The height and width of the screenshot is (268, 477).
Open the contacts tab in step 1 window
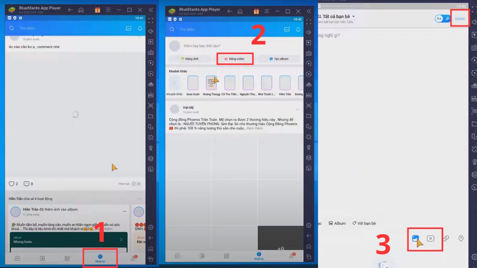coord(42,258)
